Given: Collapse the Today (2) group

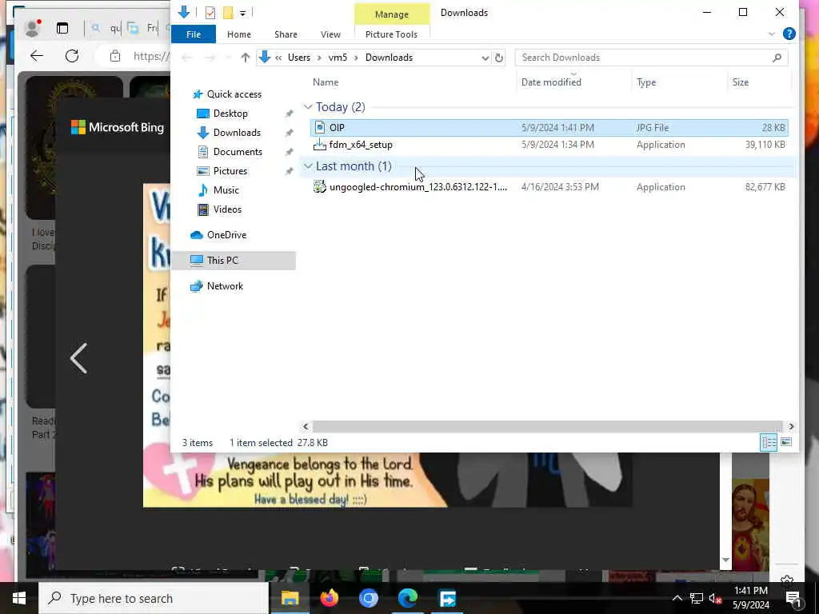Looking at the screenshot, I should (x=308, y=107).
